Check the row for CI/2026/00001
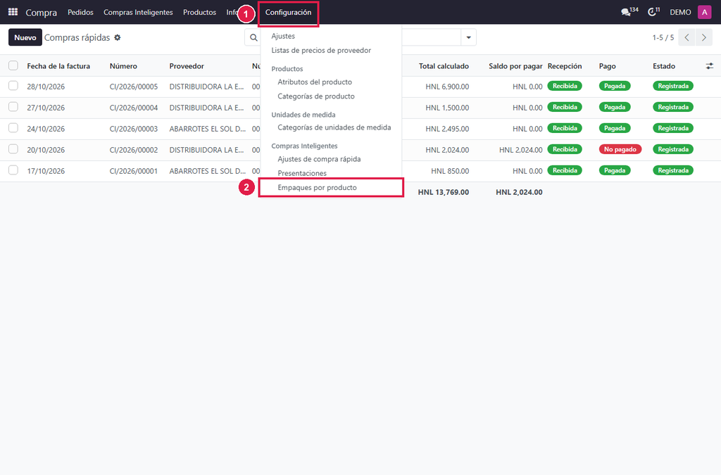Viewport: 721px width, 475px height. coord(13,170)
